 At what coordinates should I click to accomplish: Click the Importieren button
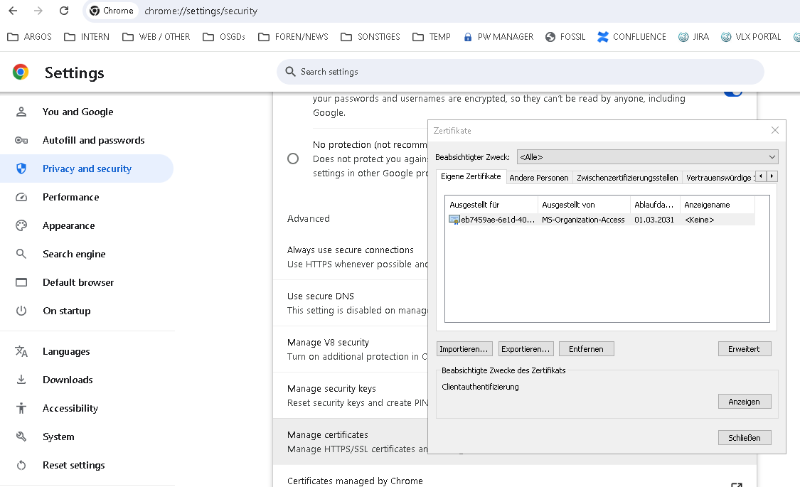pos(464,349)
